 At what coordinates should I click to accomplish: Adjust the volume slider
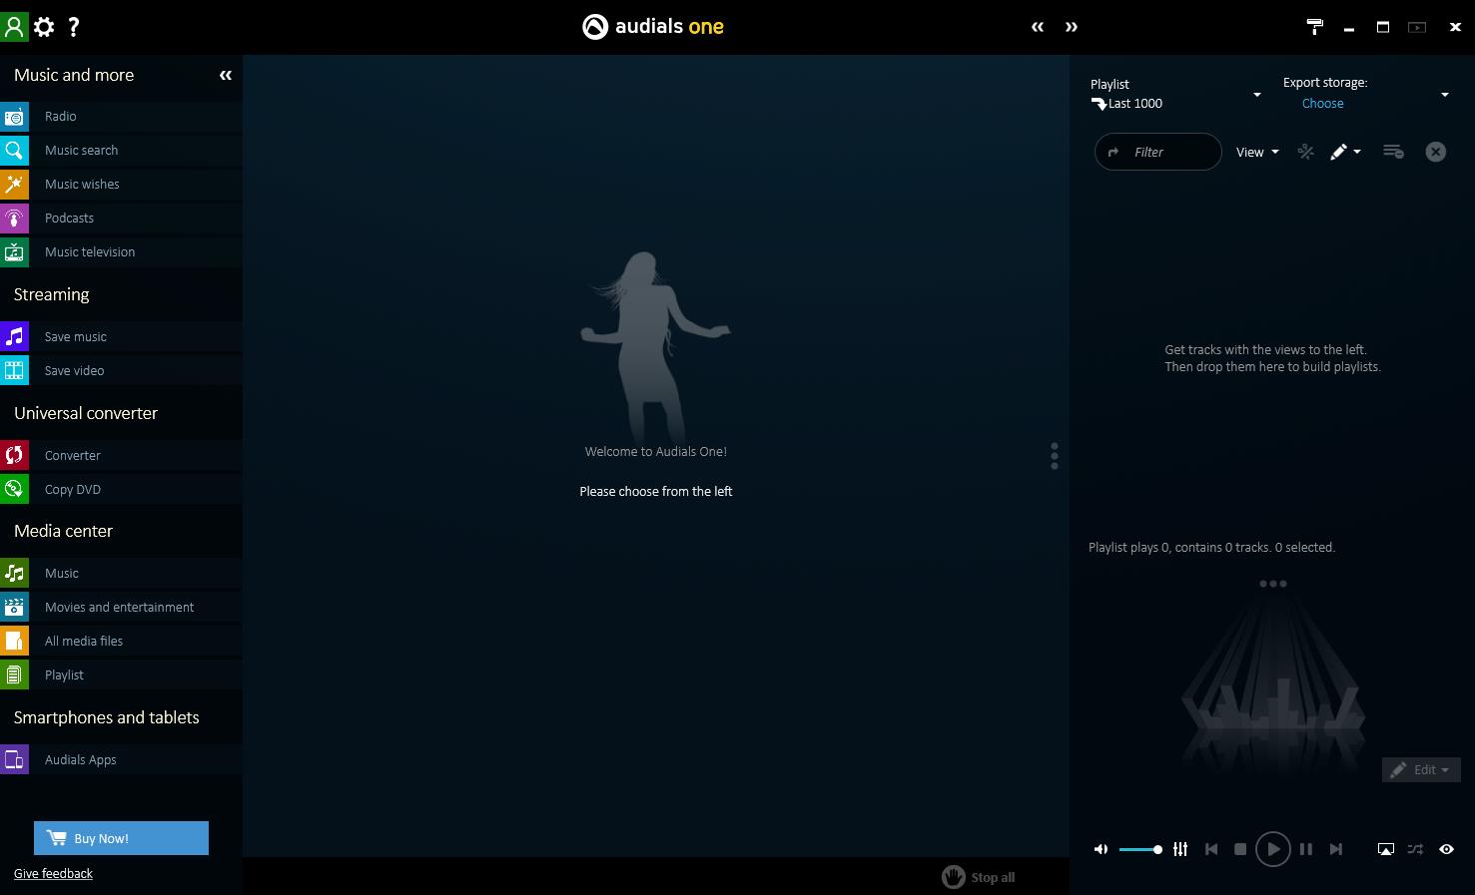1140,849
